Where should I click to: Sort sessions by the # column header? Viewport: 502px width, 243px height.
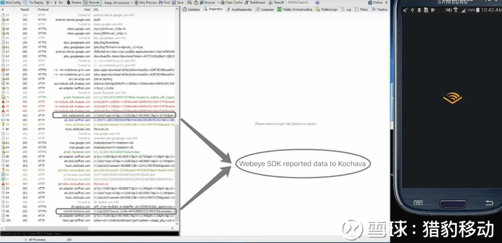(3, 10)
